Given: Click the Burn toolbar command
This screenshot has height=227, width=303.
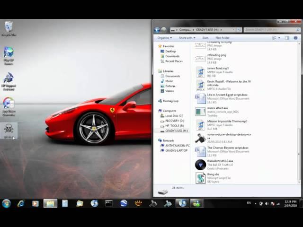Looking at the screenshot, I should point(205,38).
